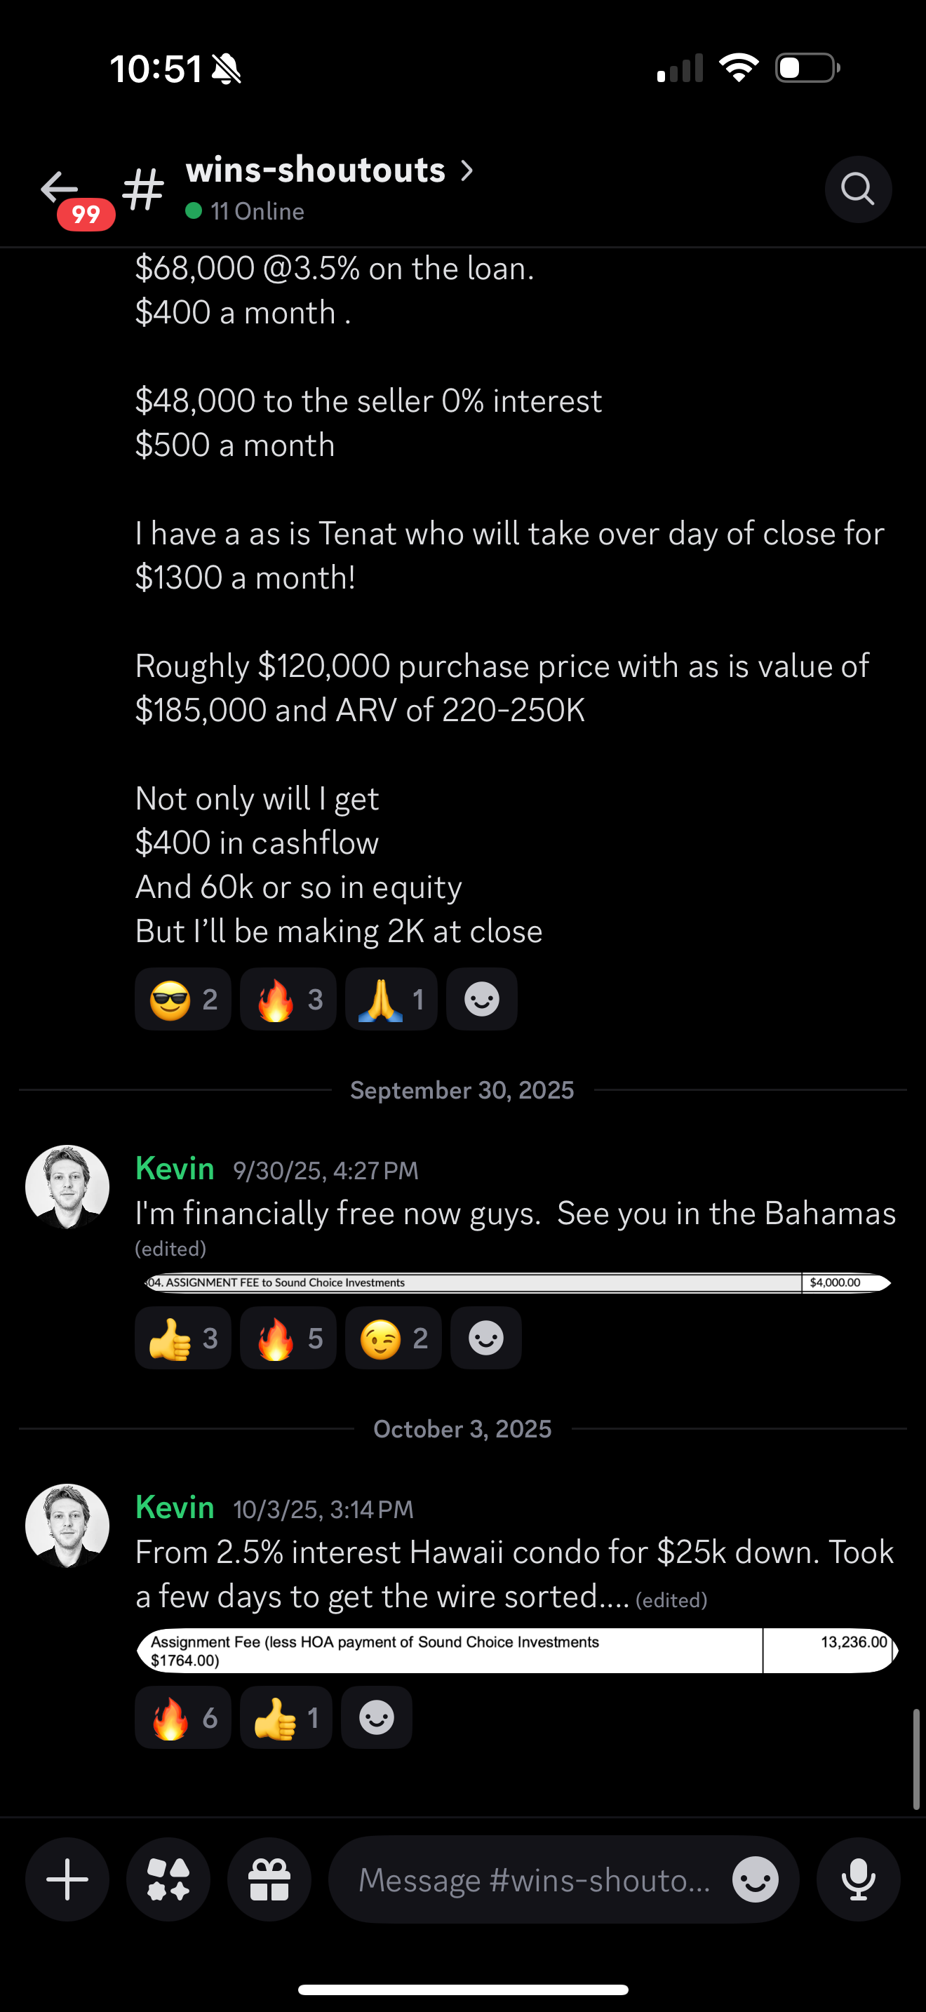This screenshot has height=2012, width=926.
Task: Add a reaction to the Hawaii condo message
Action: point(376,1717)
